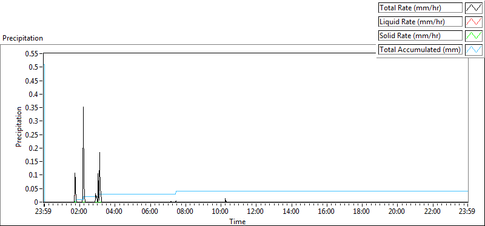Click the Precipitation chart title above the plot

22,38
